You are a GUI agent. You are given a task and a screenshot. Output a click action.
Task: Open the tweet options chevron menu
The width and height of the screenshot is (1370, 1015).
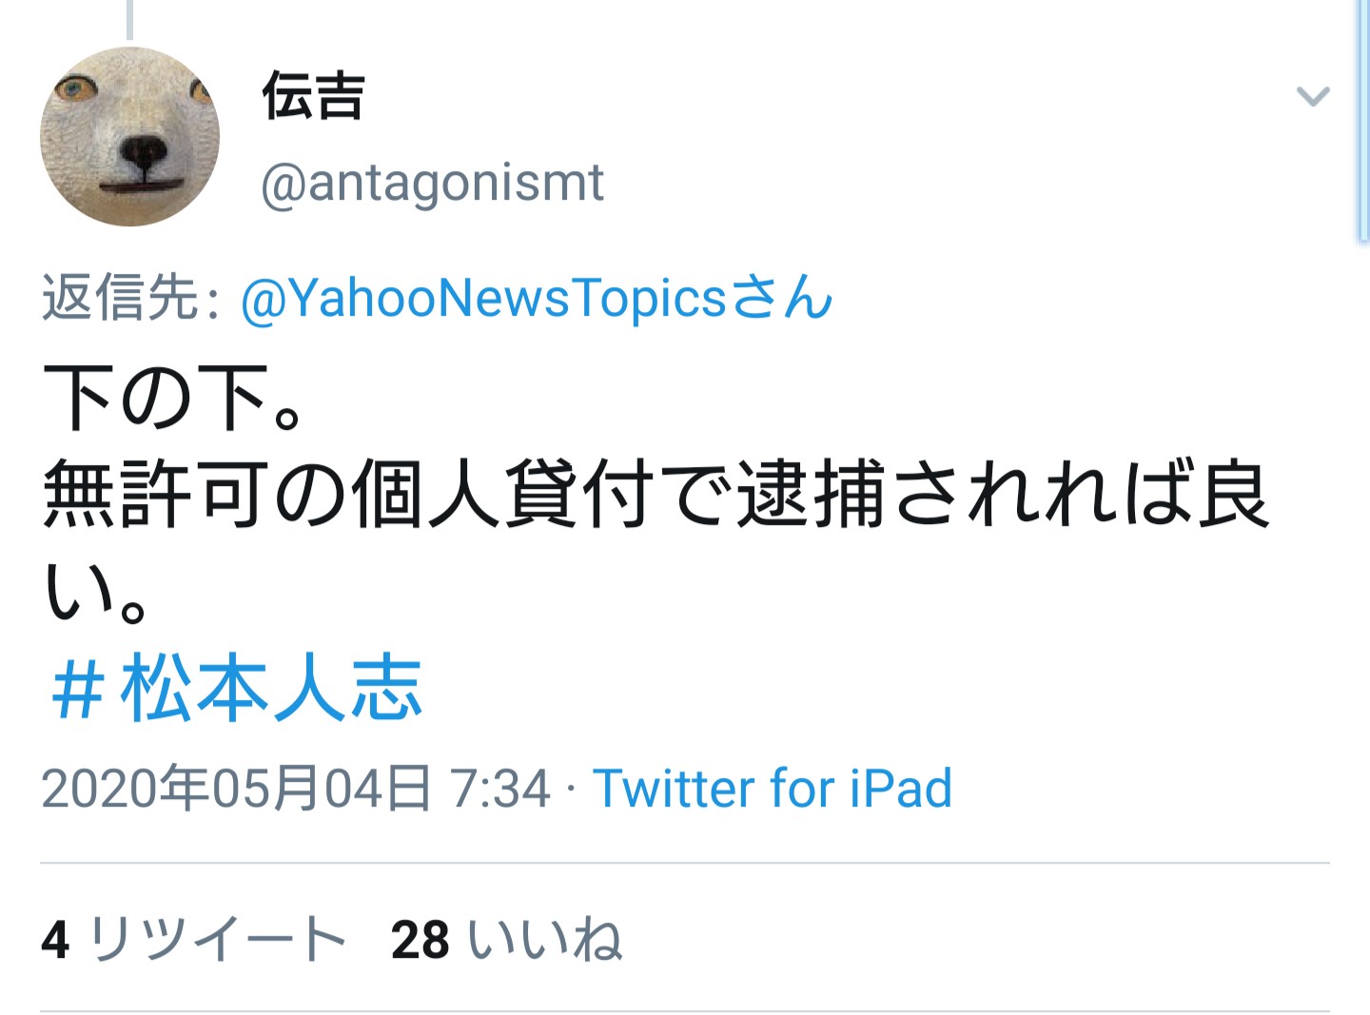[x=1313, y=95]
